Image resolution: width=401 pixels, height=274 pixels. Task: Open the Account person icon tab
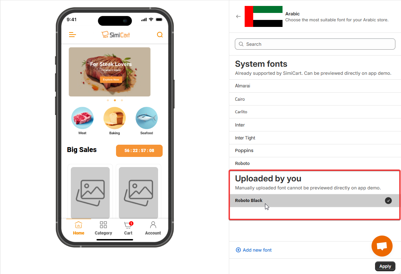tap(153, 225)
